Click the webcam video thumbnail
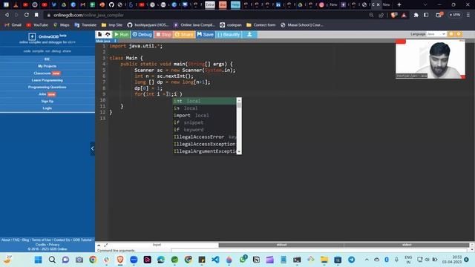 430,59
